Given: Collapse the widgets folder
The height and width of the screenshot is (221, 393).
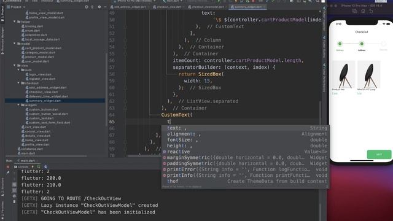Looking at the screenshot, I should click(x=18, y=105).
